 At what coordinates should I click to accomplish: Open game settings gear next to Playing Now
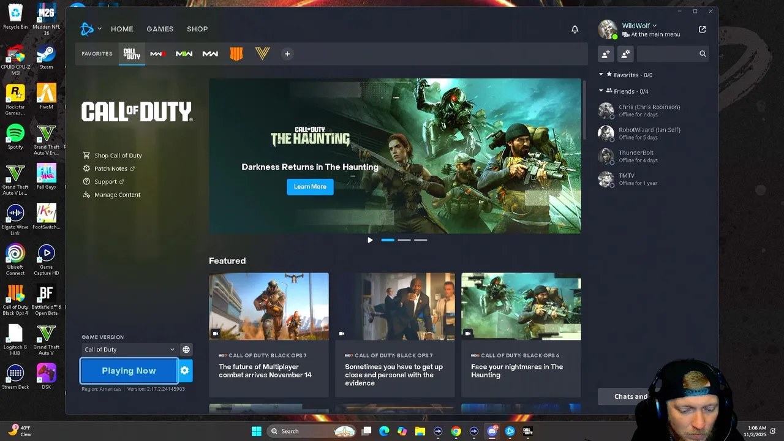coord(185,371)
